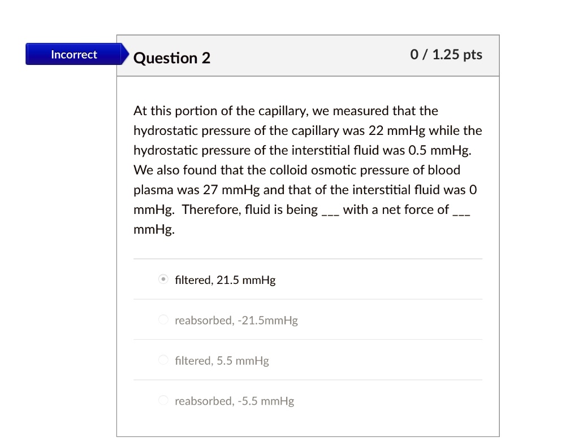This screenshot has width=579, height=442.
Task: Select the 'filtered, 21.5 mmHg' radio button
Action: pos(163,279)
